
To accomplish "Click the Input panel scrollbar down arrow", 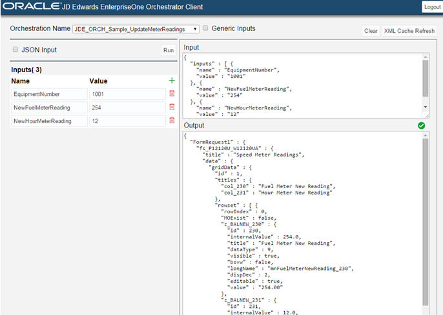I will tap(425, 107).
